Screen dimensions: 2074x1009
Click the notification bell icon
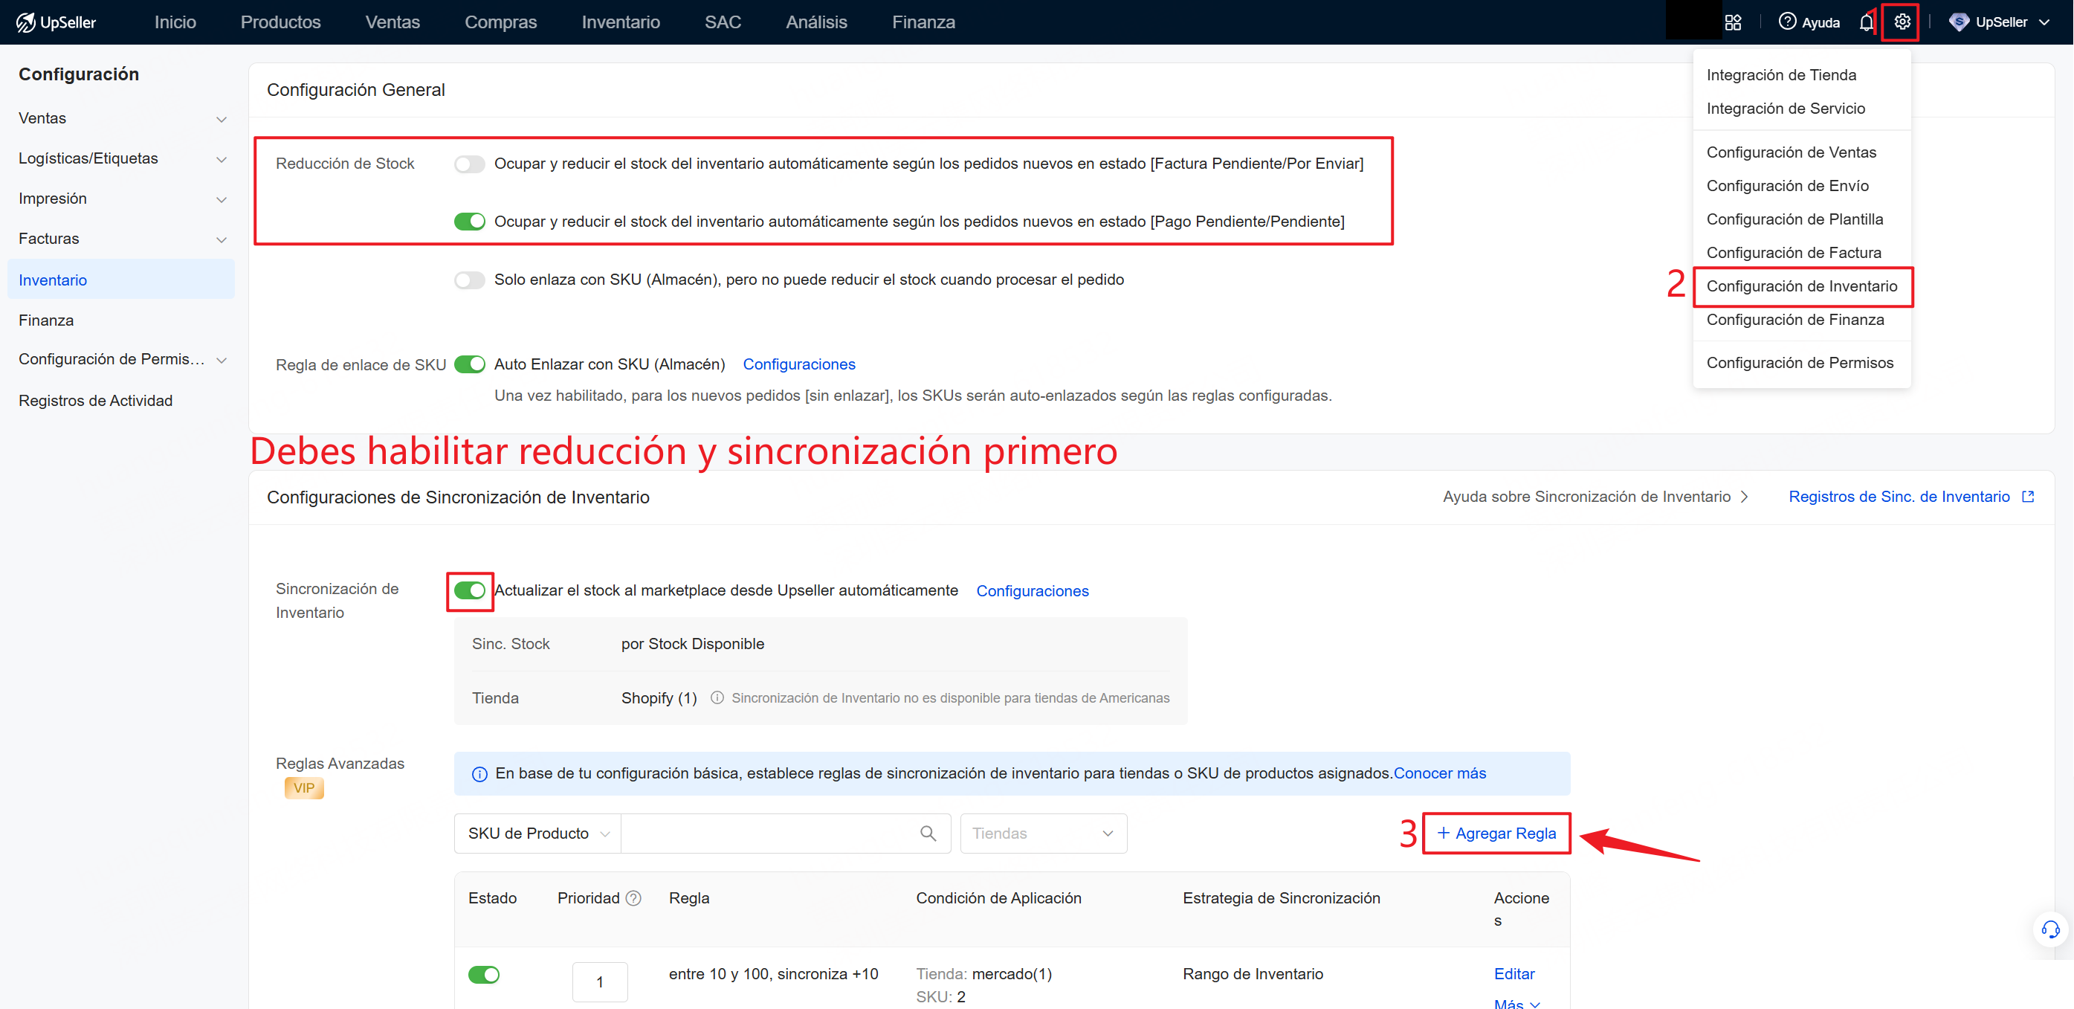[x=1865, y=22]
